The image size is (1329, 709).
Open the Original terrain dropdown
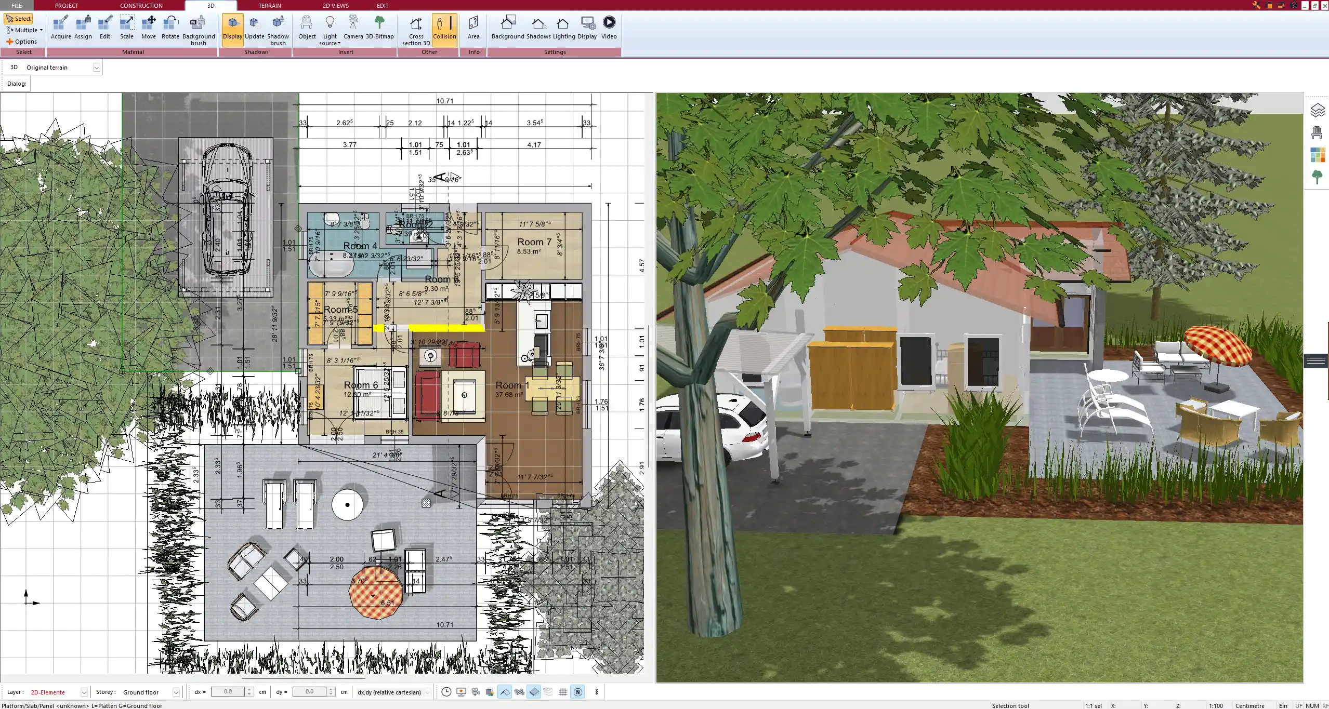(97, 67)
